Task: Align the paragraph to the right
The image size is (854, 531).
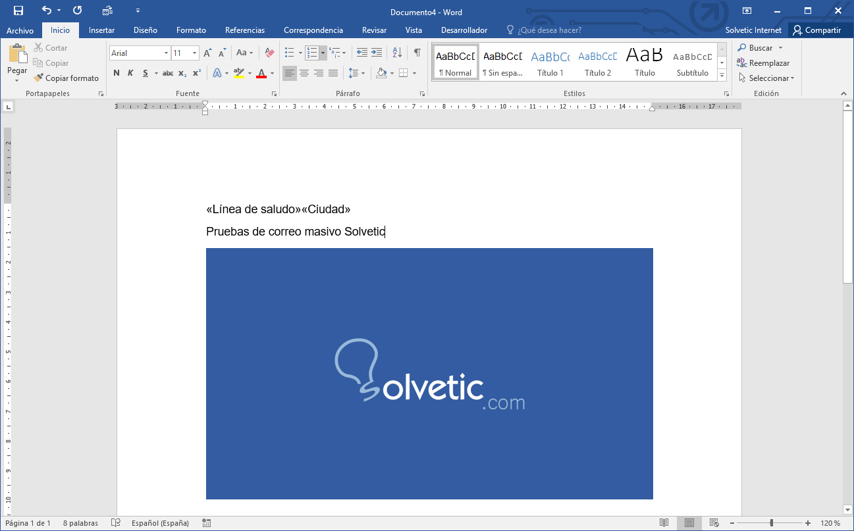Action: click(319, 73)
